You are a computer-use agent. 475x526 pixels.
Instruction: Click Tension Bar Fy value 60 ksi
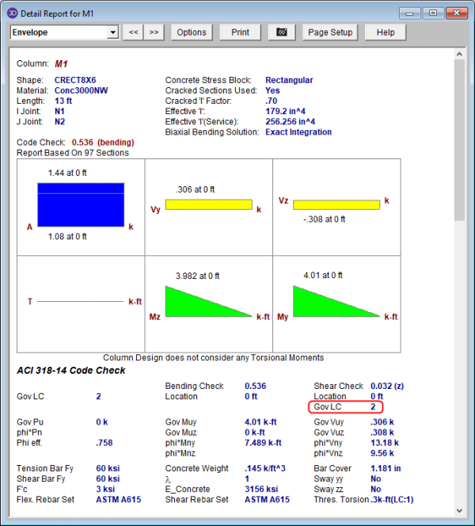[108, 468]
